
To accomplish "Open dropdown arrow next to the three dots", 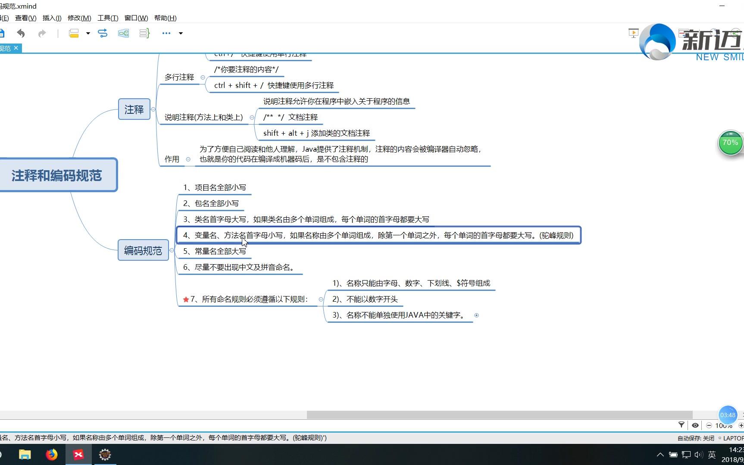I will tap(181, 33).
